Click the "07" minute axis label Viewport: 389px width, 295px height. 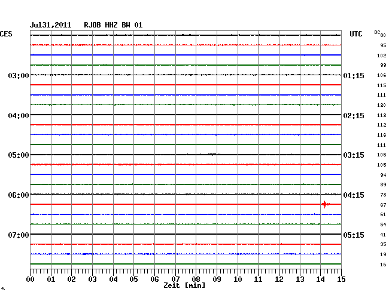tap(175, 279)
